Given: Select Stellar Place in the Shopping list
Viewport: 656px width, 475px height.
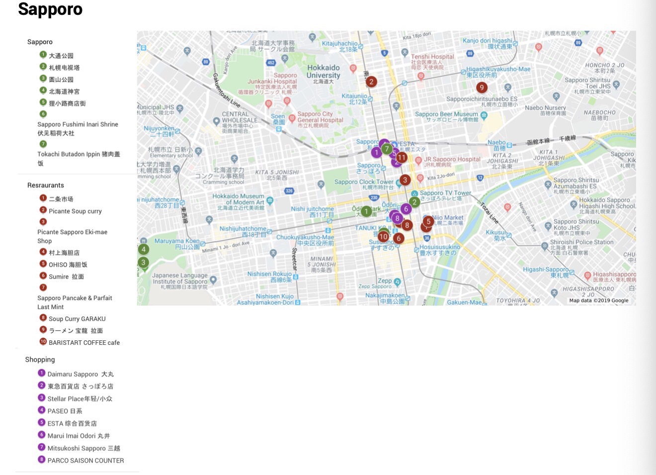Looking at the screenshot, I should (80, 399).
